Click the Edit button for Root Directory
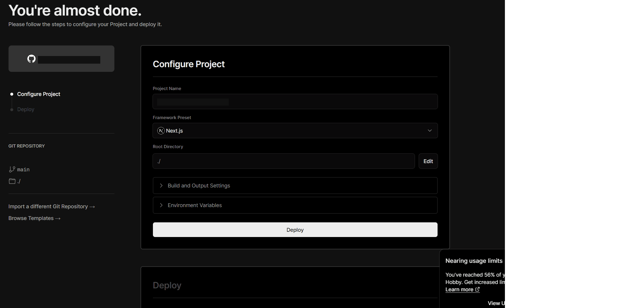This screenshot has width=644, height=308. coord(428,161)
